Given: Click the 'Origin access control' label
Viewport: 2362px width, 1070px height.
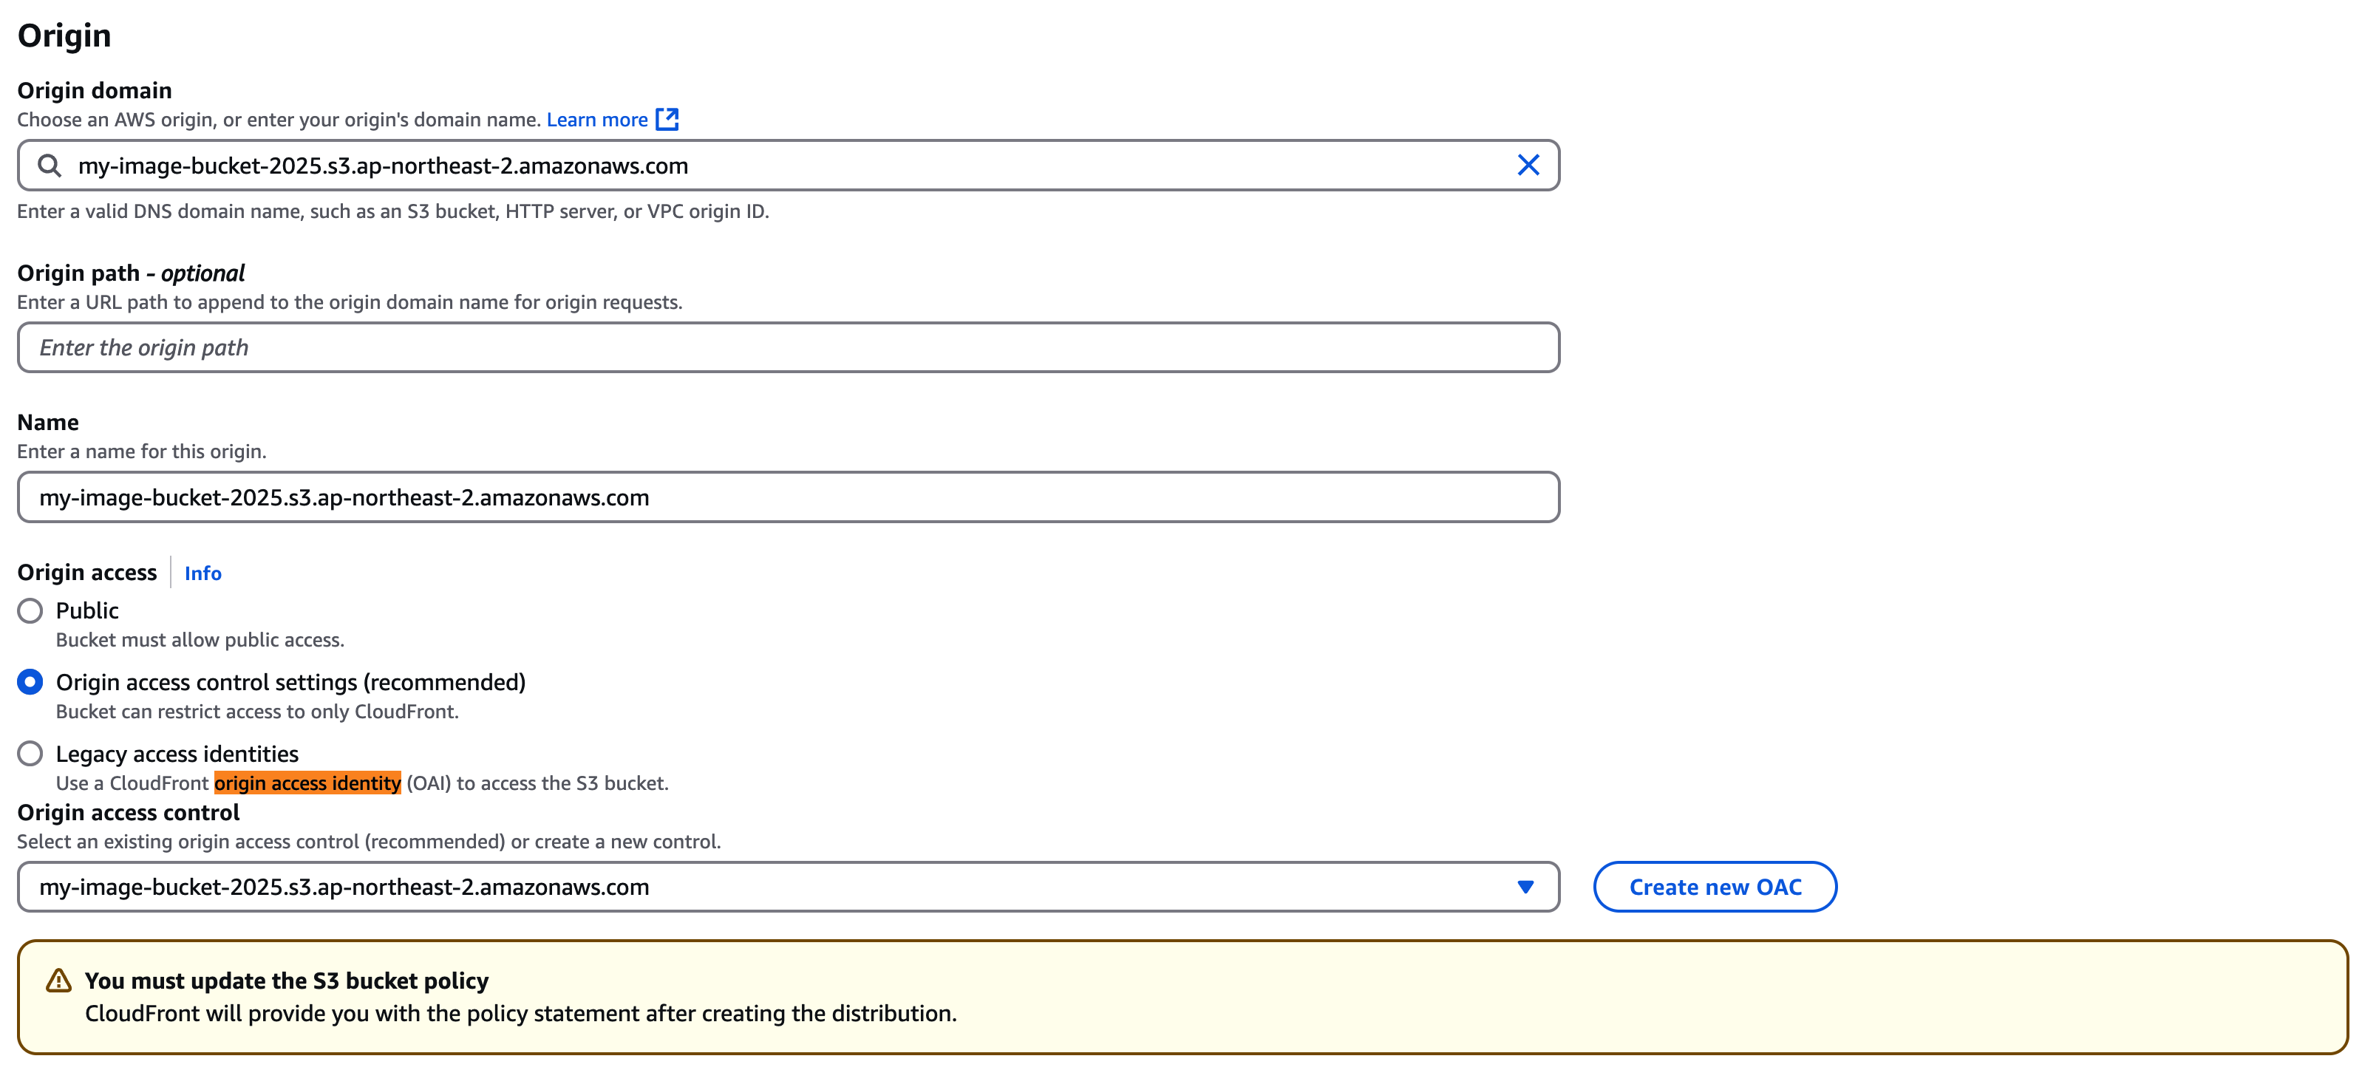Looking at the screenshot, I should coord(129,812).
